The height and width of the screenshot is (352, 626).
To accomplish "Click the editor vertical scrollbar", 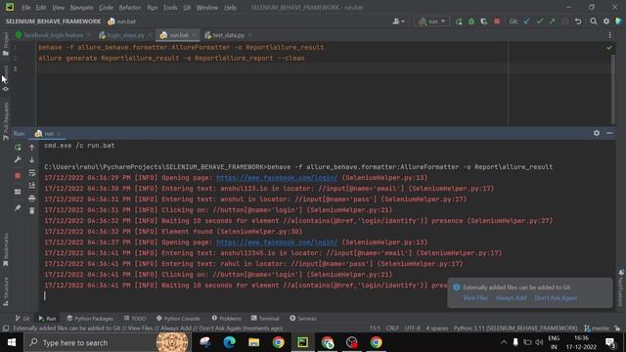I will [x=613, y=89].
